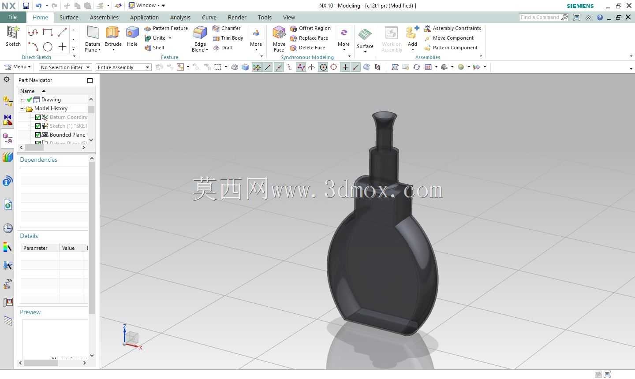This screenshot has width=635, height=379.
Task: Toggle Mid Point snap option
Action: coord(279,67)
